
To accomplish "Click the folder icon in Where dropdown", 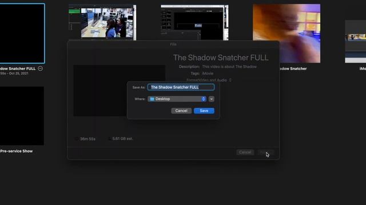I will pos(152,99).
